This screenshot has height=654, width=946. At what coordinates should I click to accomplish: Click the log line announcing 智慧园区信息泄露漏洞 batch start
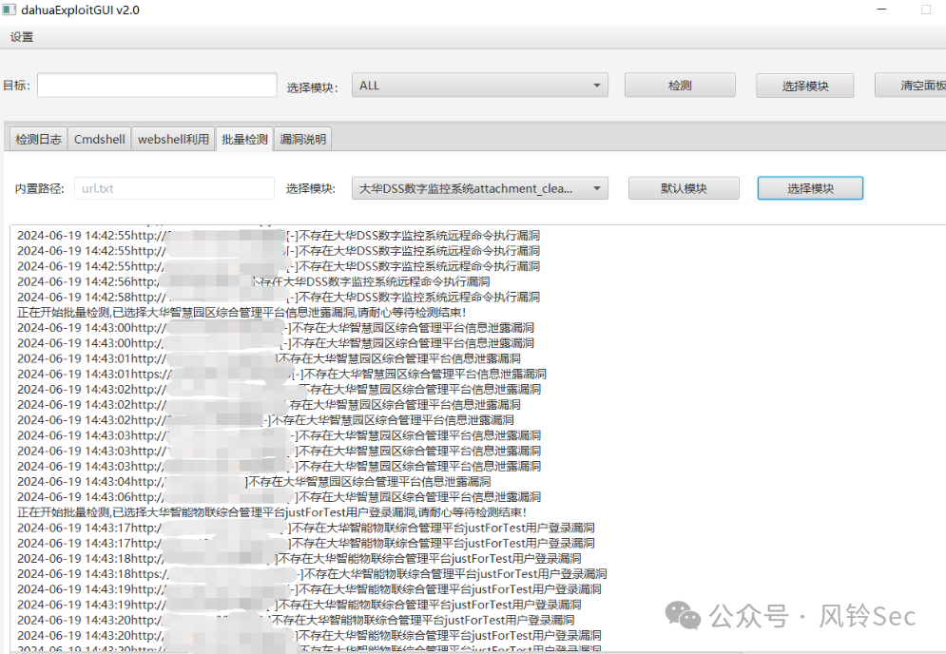241,313
